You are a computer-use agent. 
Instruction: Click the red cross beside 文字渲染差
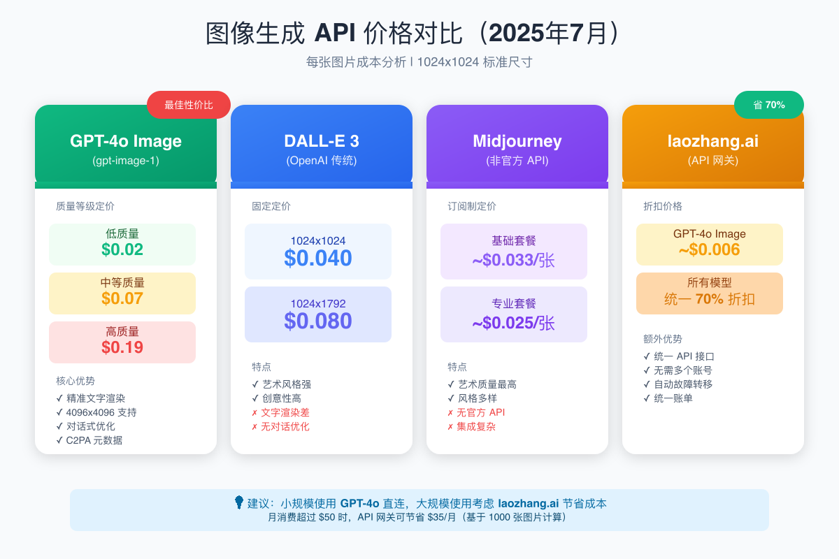256,412
